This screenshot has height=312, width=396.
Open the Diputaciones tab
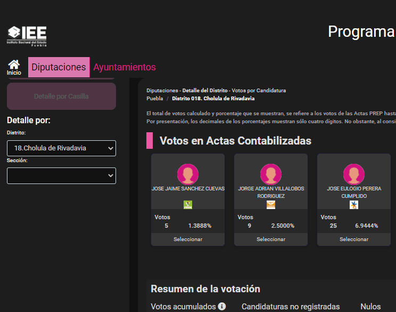[59, 67]
